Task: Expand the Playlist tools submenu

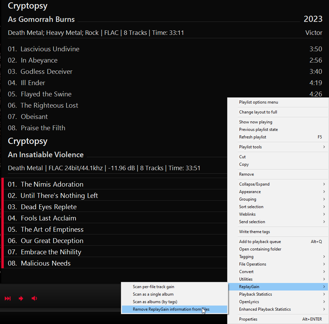Action: click(x=278, y=147)
